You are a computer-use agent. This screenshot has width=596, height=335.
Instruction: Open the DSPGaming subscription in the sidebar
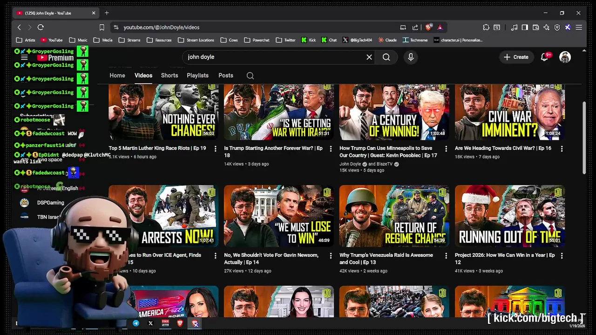click(x=50, y=203)
